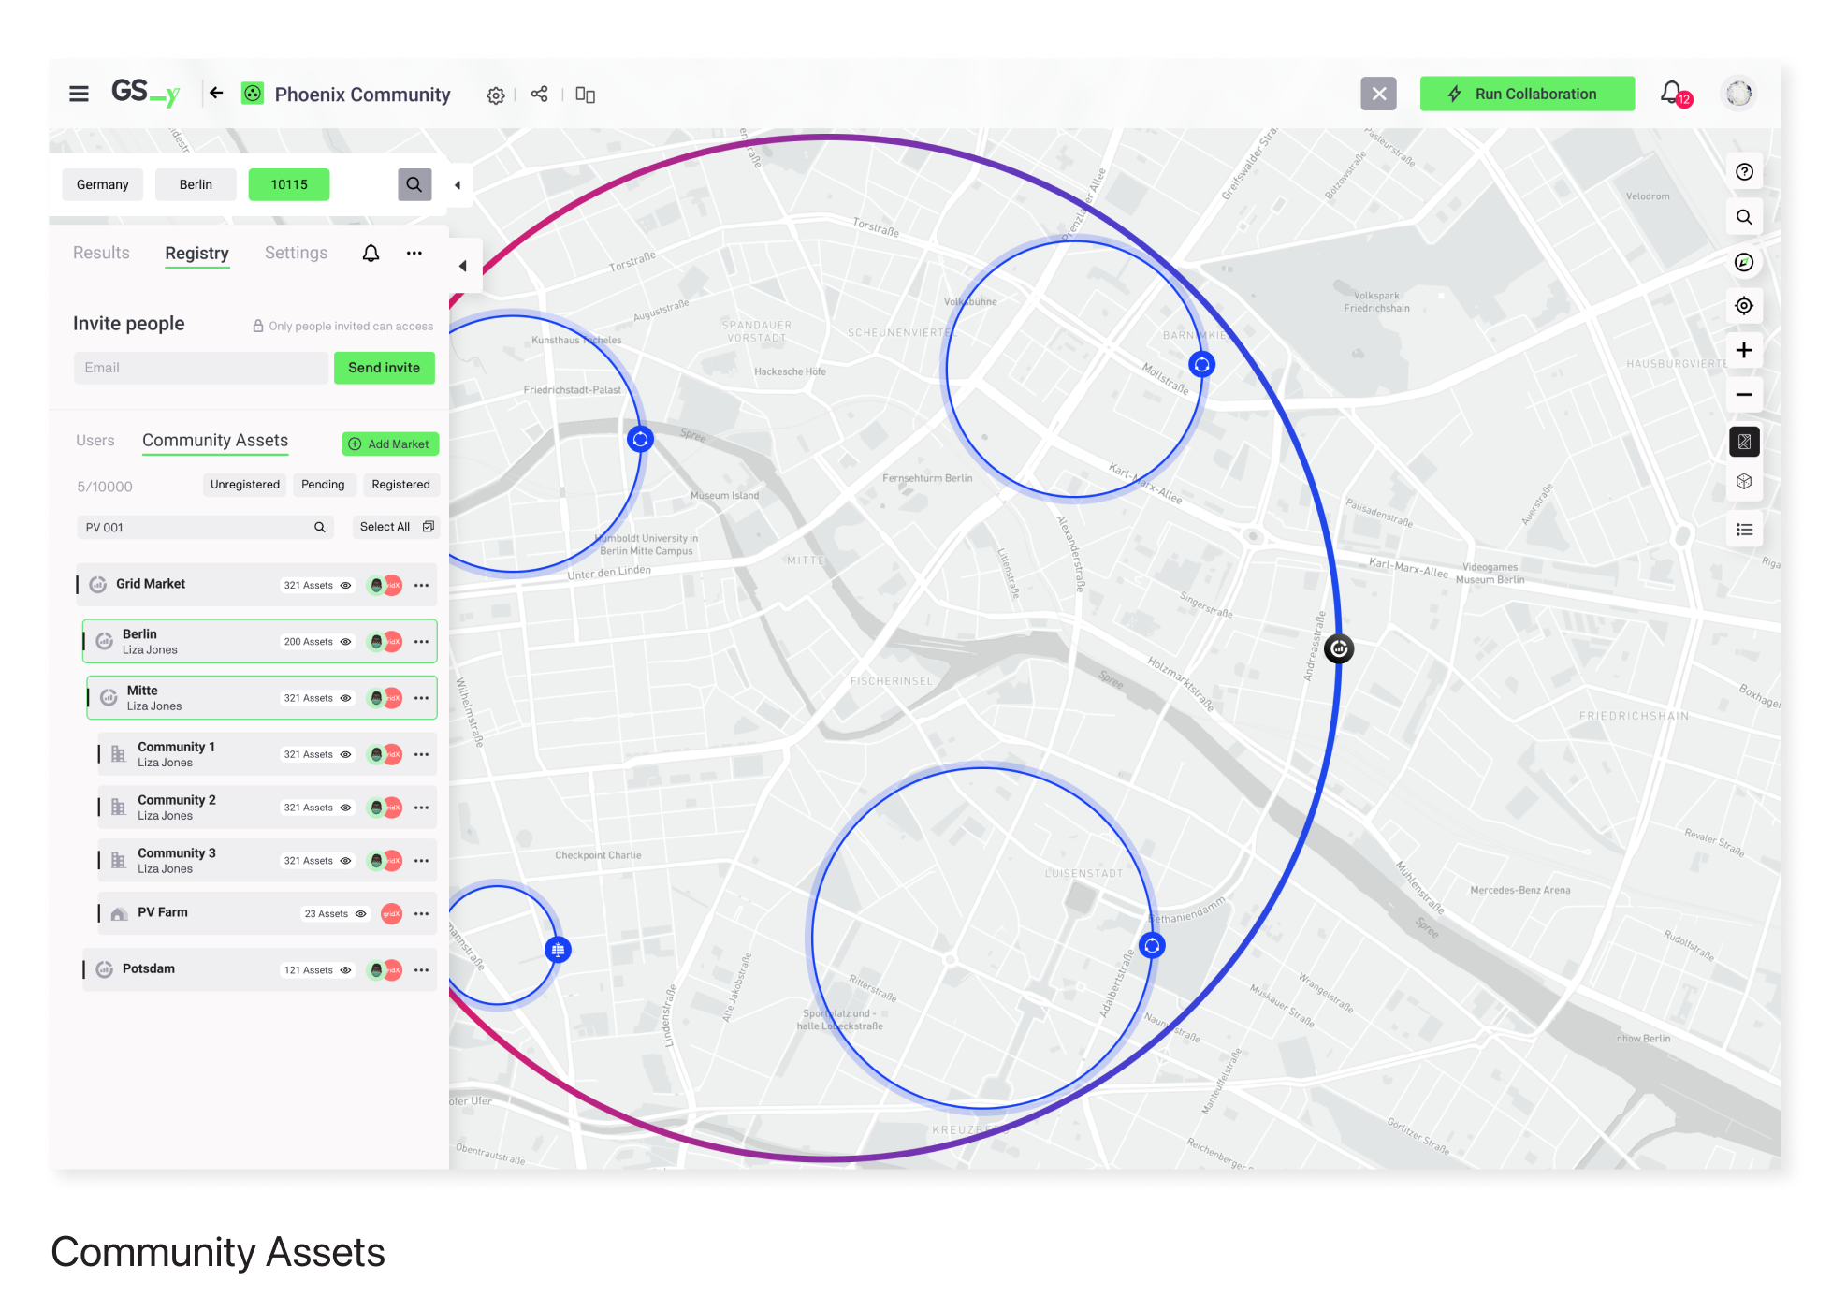Select blue marker near Friedrichstadt-Palast
This screenshot has height=1310, width=1832.
tap(640, 439)
